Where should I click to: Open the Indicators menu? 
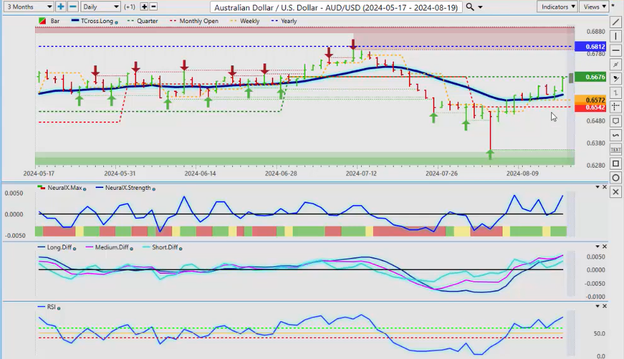tap(558, 7)
